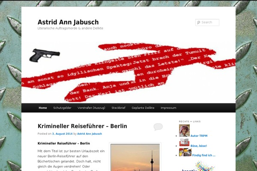Open the Krimineller Reiseführer – Berlin post title
The image size is (257, 171).
[82, 126]
